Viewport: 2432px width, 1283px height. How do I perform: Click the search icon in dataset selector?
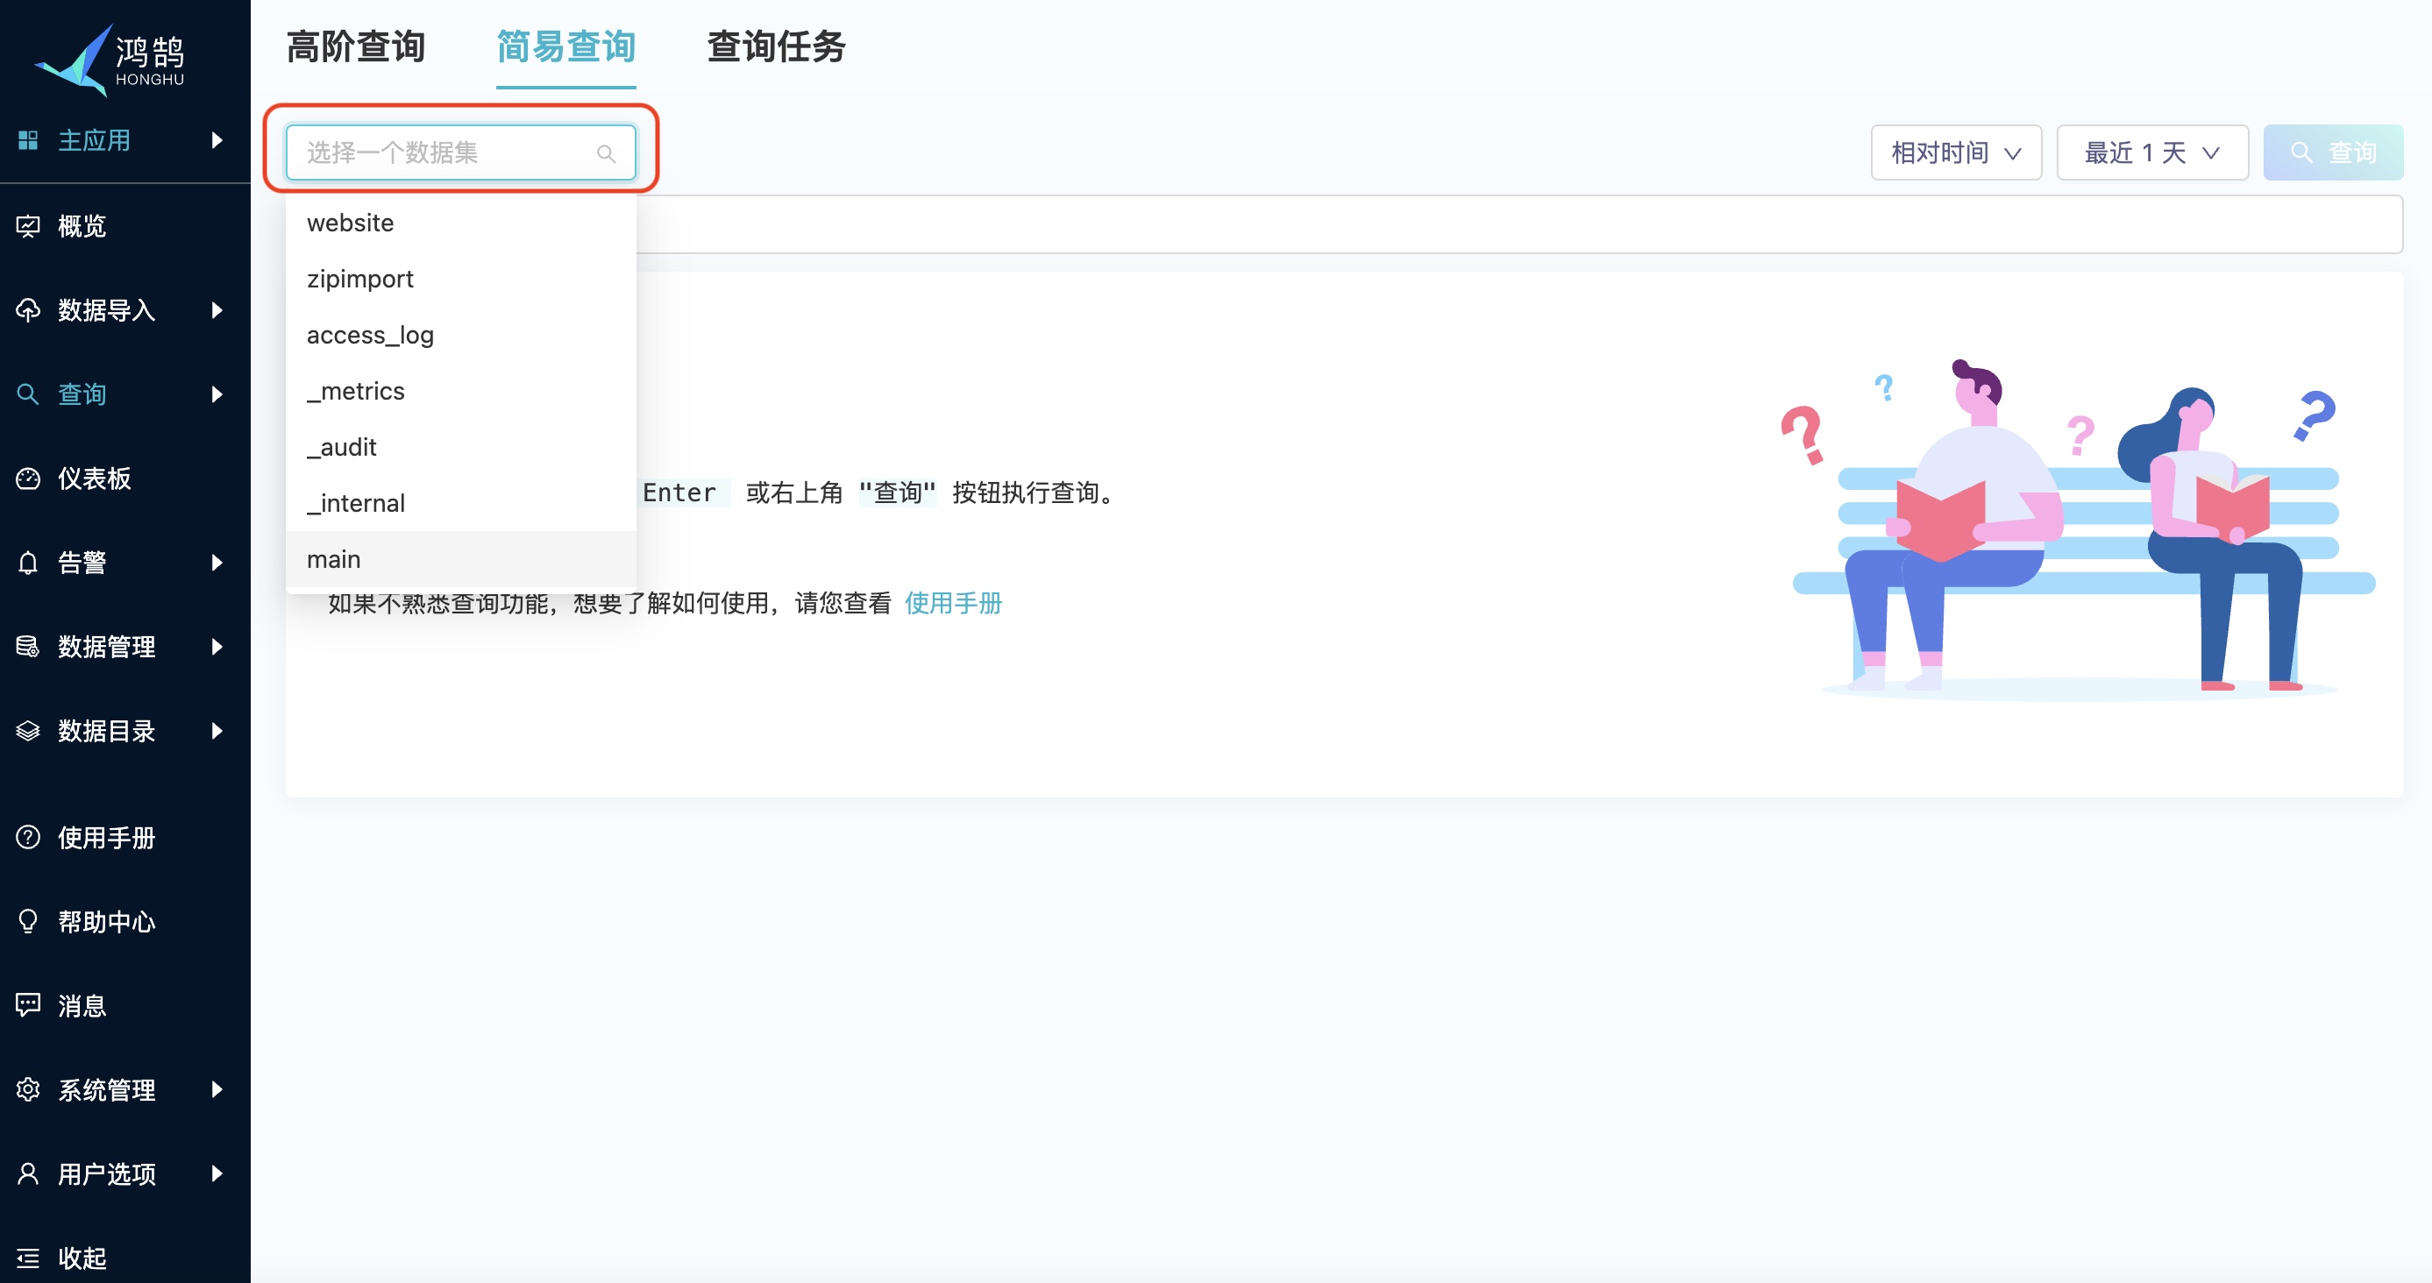point(606,152)
